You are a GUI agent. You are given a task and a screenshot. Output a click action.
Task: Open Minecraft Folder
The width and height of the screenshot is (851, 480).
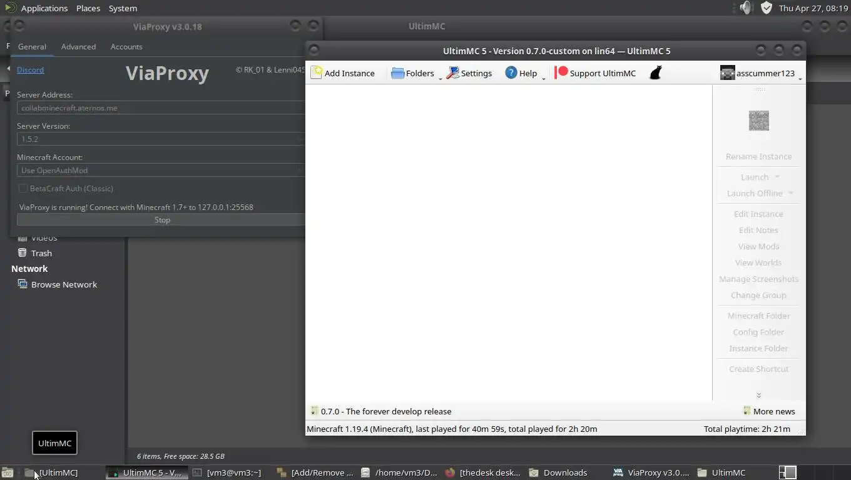758,316
